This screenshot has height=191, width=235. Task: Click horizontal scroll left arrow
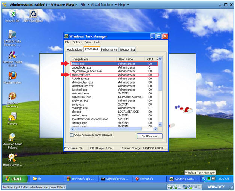click(x=73, y=129)
